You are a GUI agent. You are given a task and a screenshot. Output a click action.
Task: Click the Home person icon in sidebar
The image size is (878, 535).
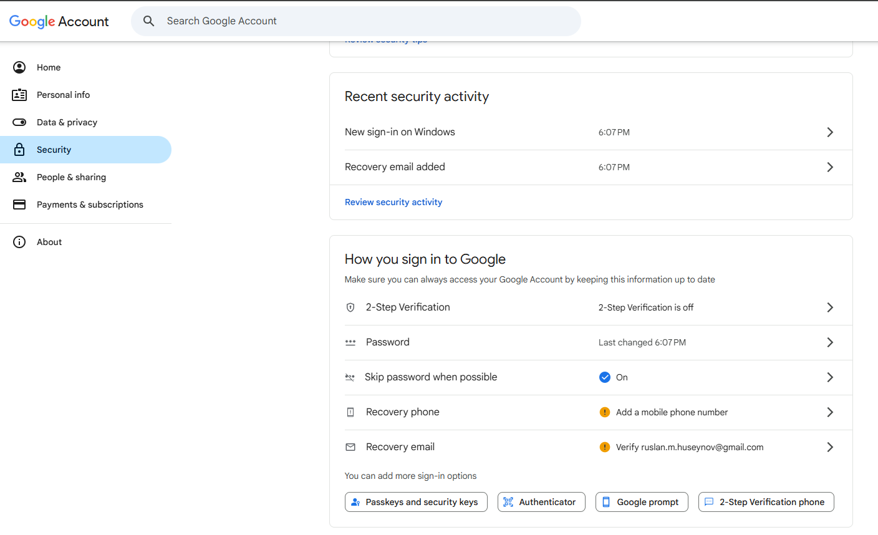coord(19,67)
